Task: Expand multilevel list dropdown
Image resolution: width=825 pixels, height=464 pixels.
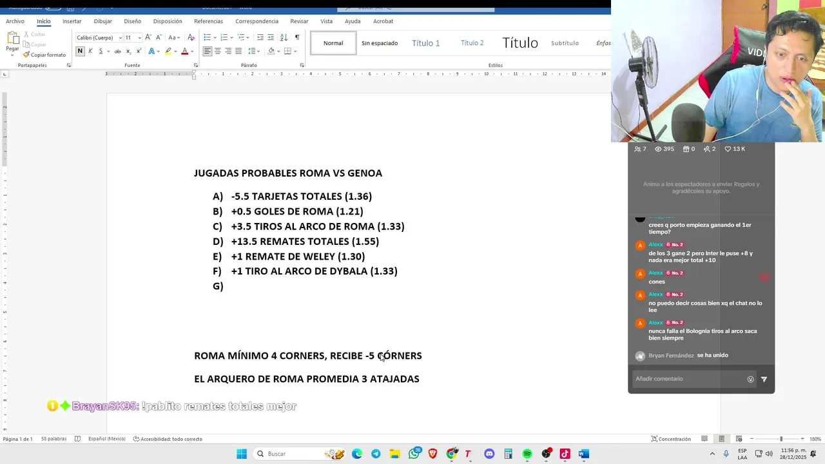Action: click(x=248, y=37)
